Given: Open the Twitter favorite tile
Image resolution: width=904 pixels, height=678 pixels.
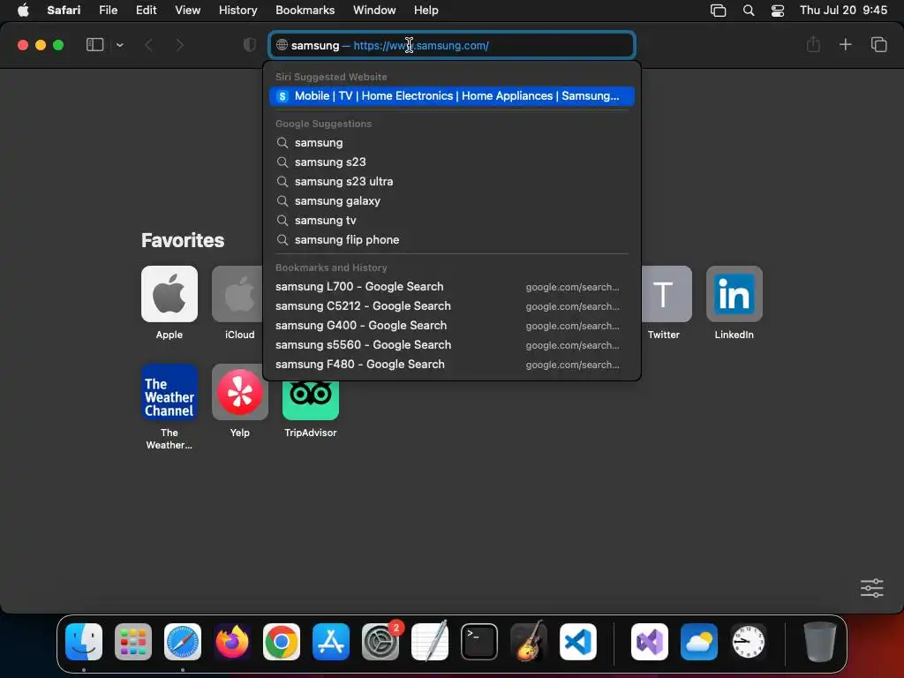Looking at the screenshot, I should (667, 294).
